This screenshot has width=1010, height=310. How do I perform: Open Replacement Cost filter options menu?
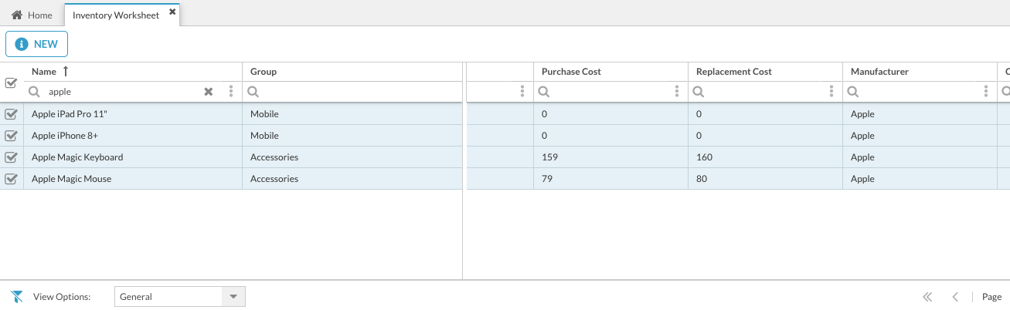831,92
